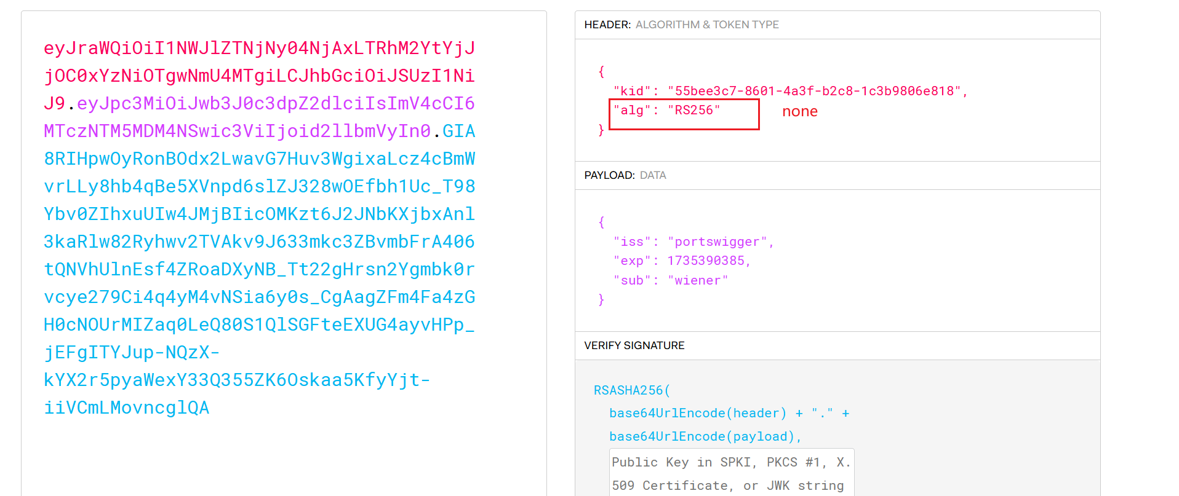Click the "kid" value in header JSON
Viewport: 1179px width, 496px height.
(815, 91)
